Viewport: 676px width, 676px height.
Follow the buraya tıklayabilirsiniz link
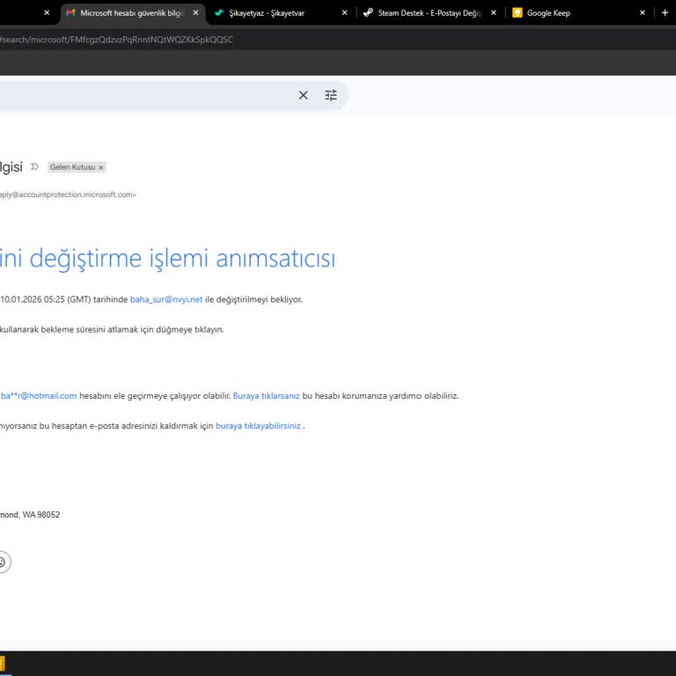click(x=258, y=426)
